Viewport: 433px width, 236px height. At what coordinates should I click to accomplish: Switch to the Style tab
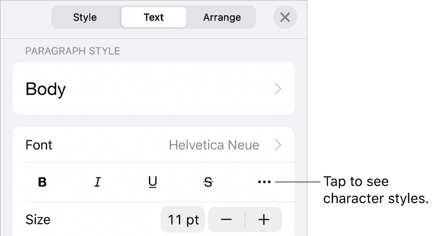85,17
